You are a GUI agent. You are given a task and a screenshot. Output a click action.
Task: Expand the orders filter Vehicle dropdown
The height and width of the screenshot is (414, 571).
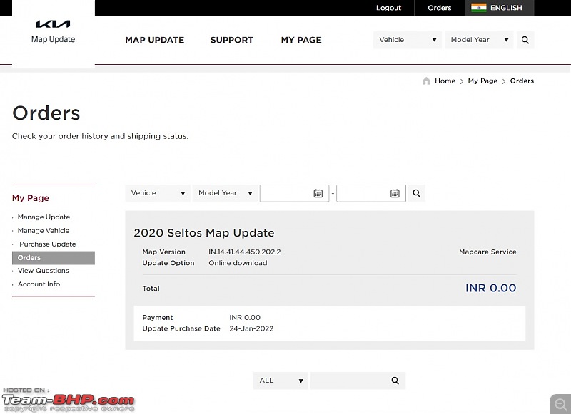click(158, 193)
